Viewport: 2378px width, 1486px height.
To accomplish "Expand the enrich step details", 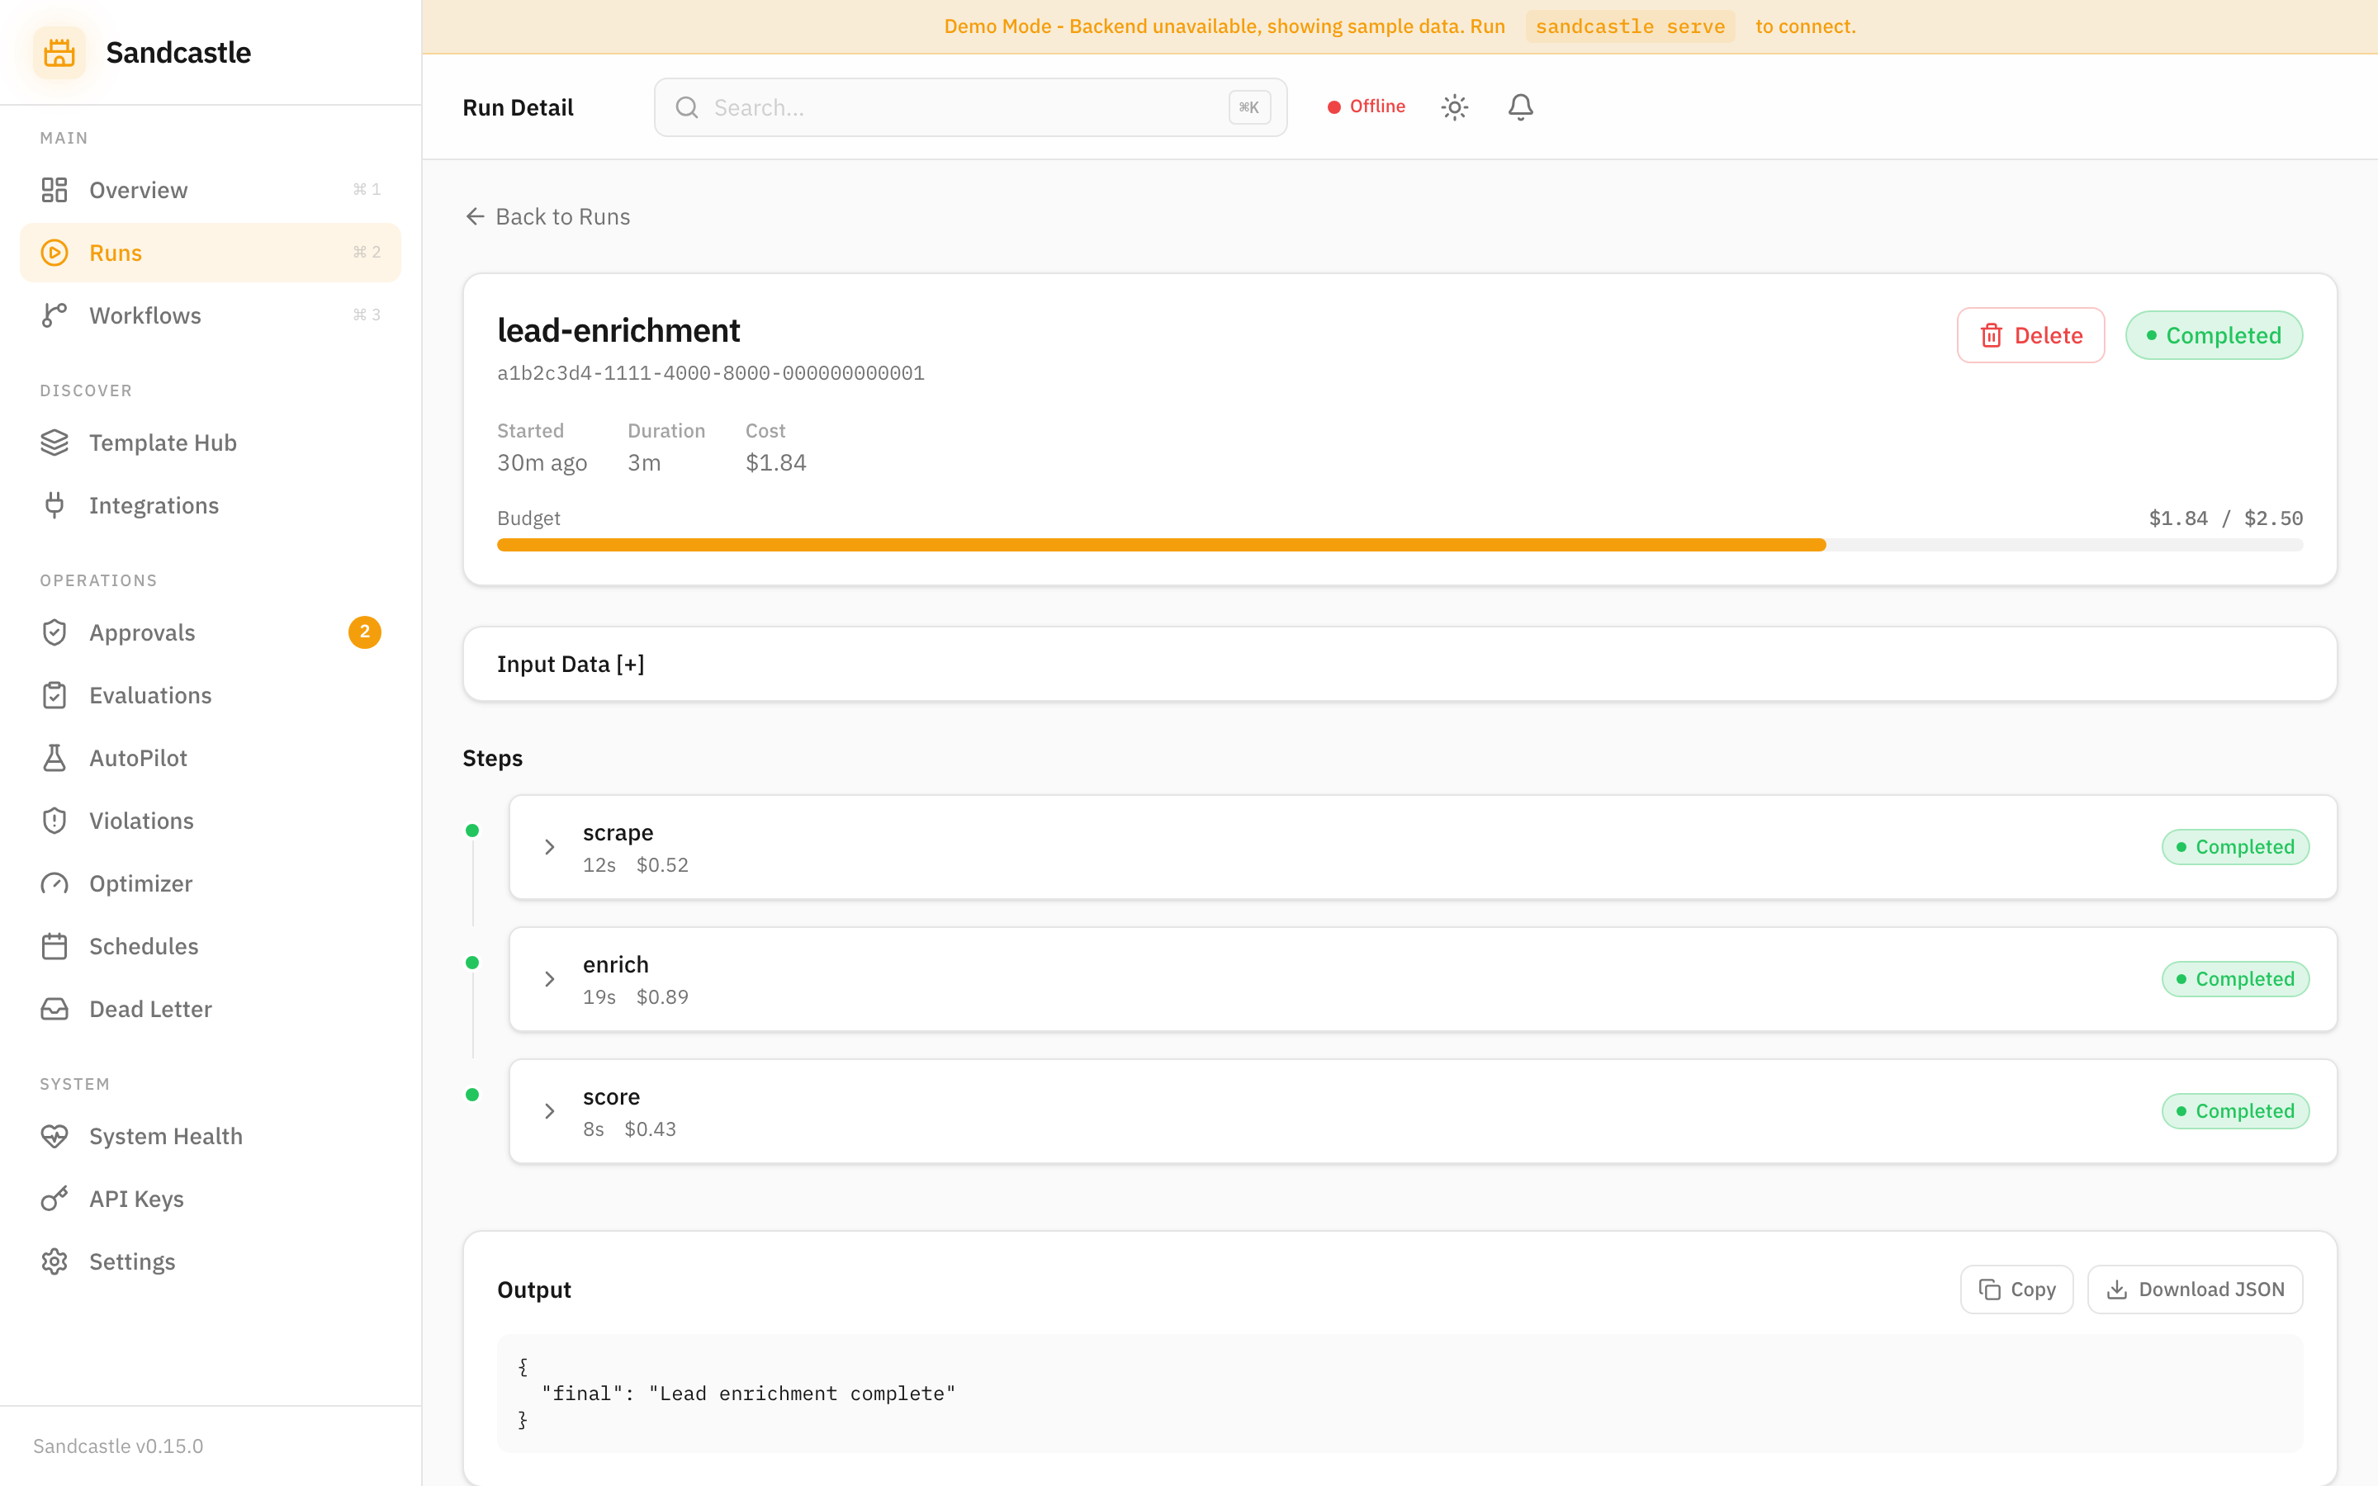I will click(x=549, y=979).
